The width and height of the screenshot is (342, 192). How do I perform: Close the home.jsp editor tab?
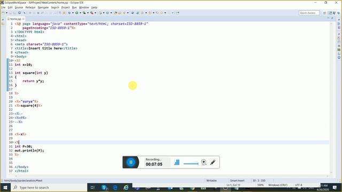(24, 19)
